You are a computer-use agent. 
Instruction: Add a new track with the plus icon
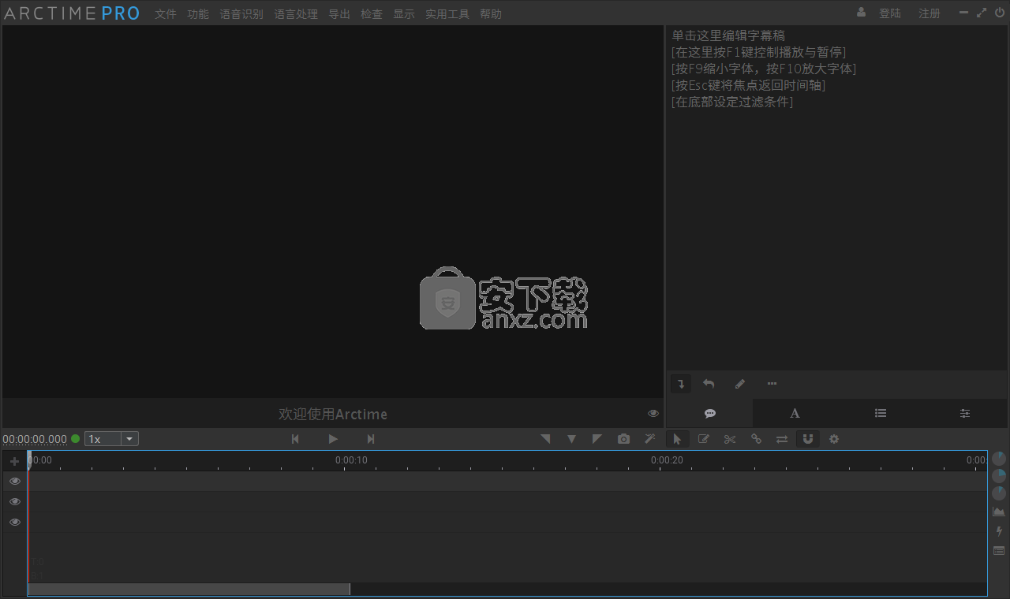14,461
